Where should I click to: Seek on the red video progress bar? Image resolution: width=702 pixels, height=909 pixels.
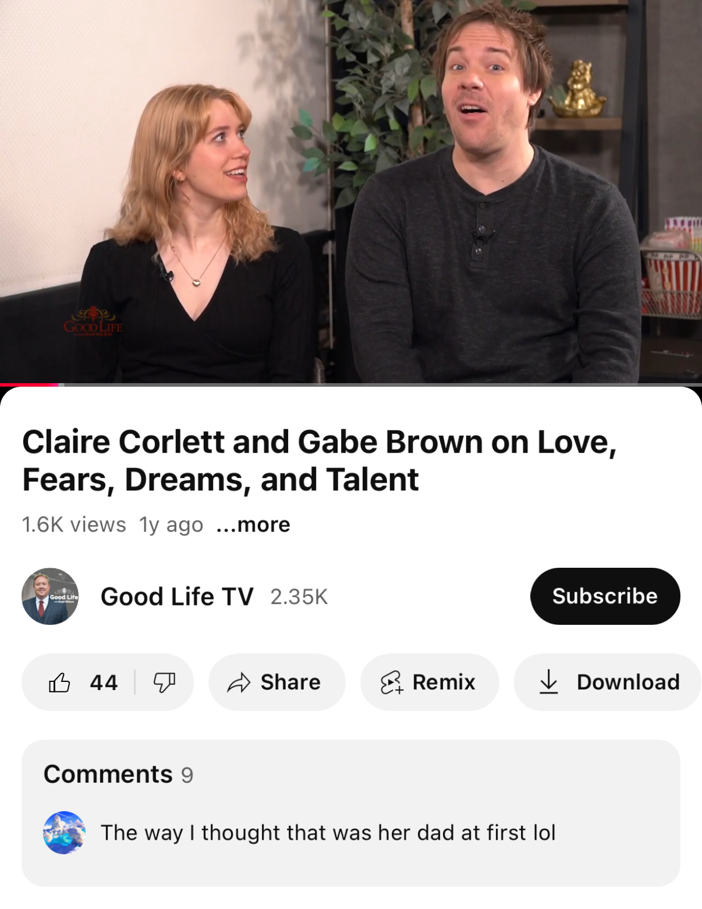29,384
